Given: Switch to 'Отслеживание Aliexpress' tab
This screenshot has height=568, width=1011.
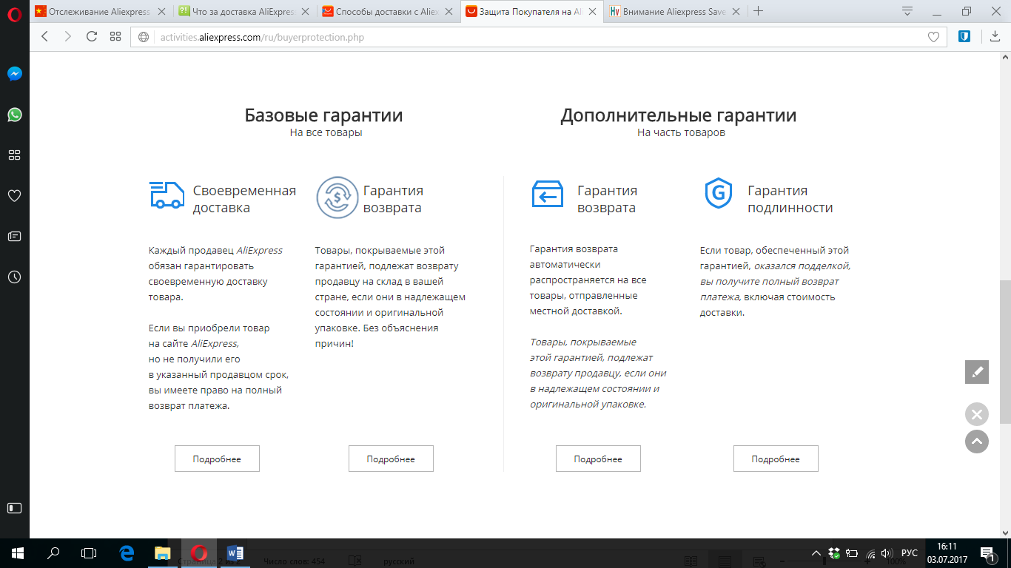Looking at the screenshot, I should pos(96,12).
